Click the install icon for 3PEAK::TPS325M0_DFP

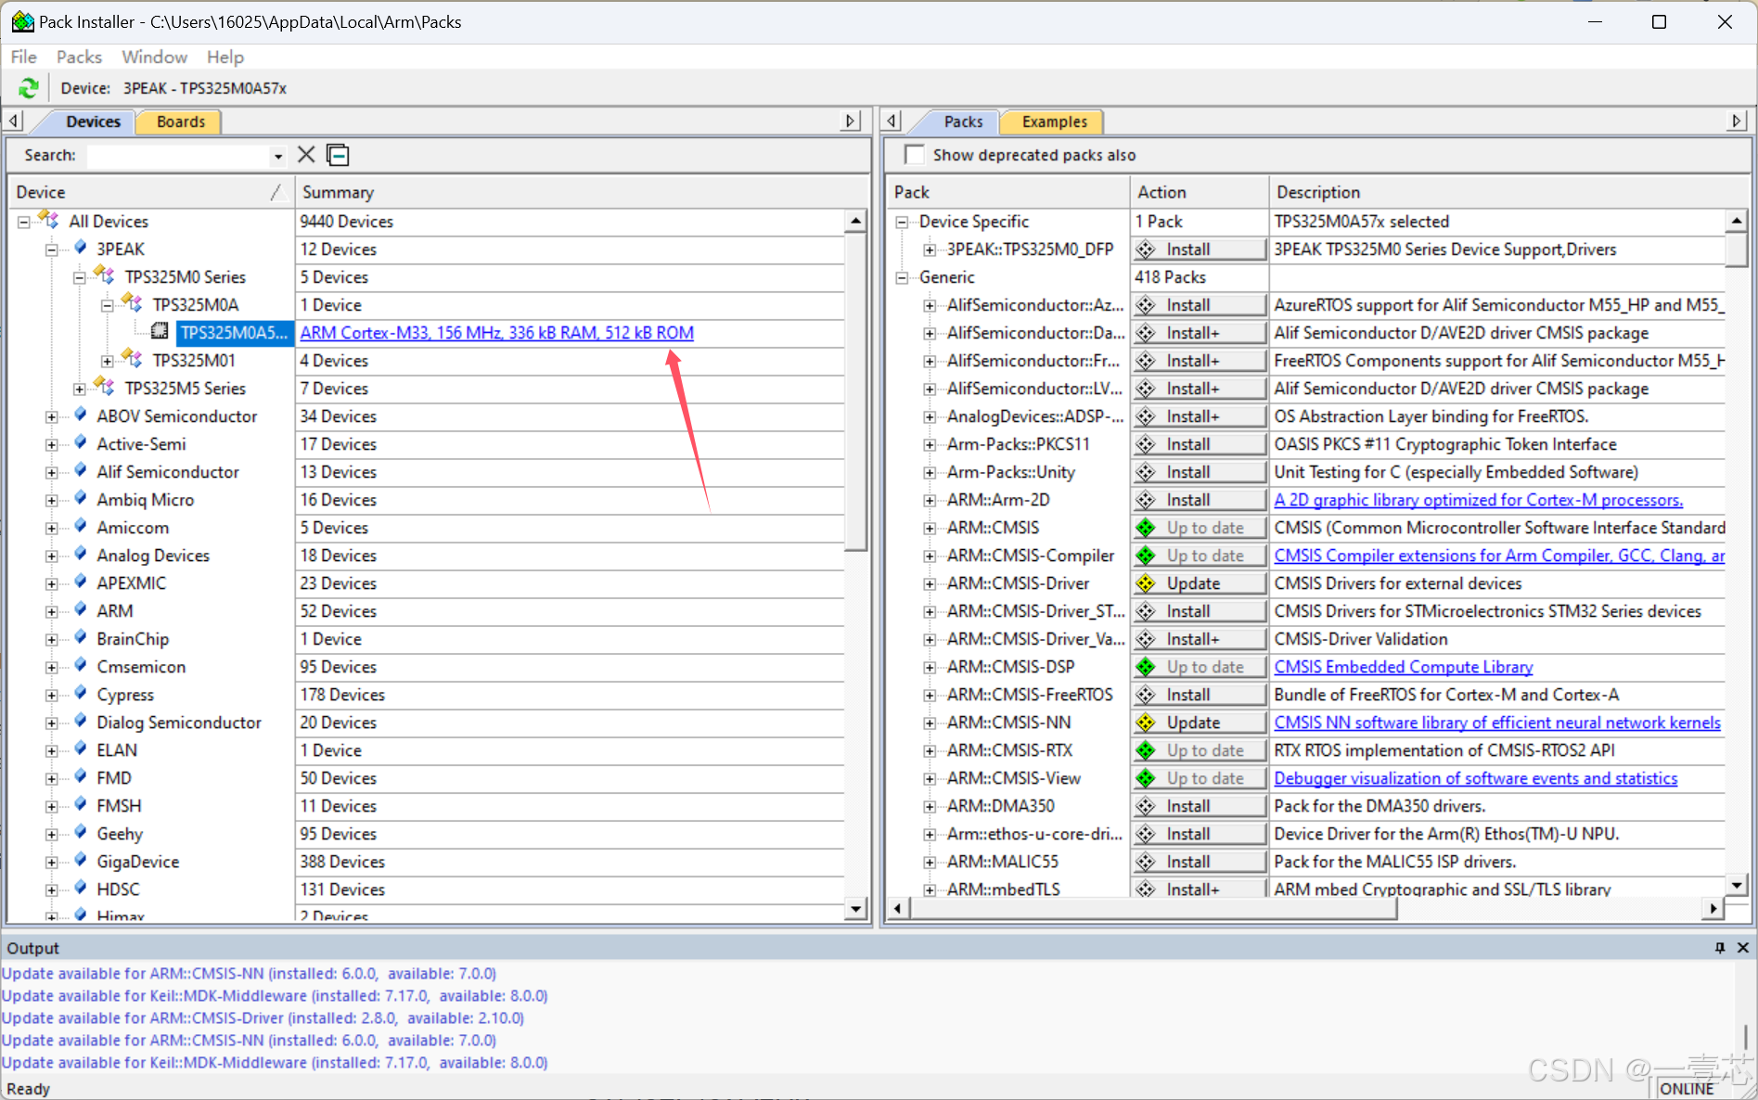click(x=1147, y=249)
